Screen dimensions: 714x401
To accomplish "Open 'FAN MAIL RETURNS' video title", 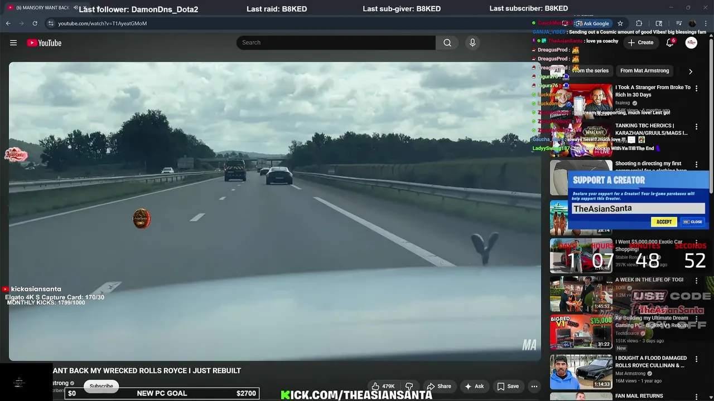I will (639, 396).
